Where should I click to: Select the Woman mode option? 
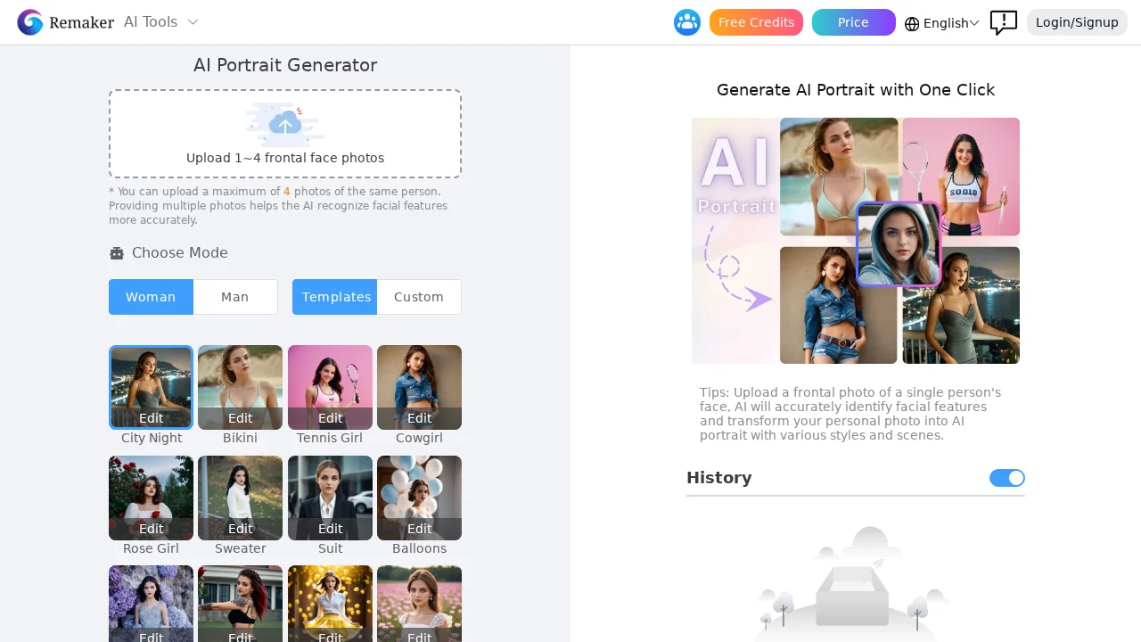(x=151, y=297)
